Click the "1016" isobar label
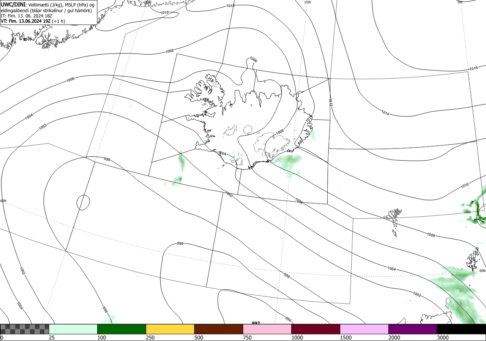486x341 pixels. tap(473, 68)
